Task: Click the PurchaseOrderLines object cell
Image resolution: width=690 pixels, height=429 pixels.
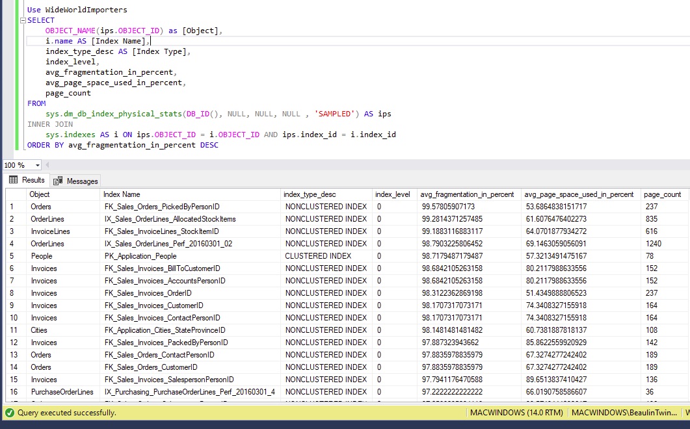Action: (62, 391)
